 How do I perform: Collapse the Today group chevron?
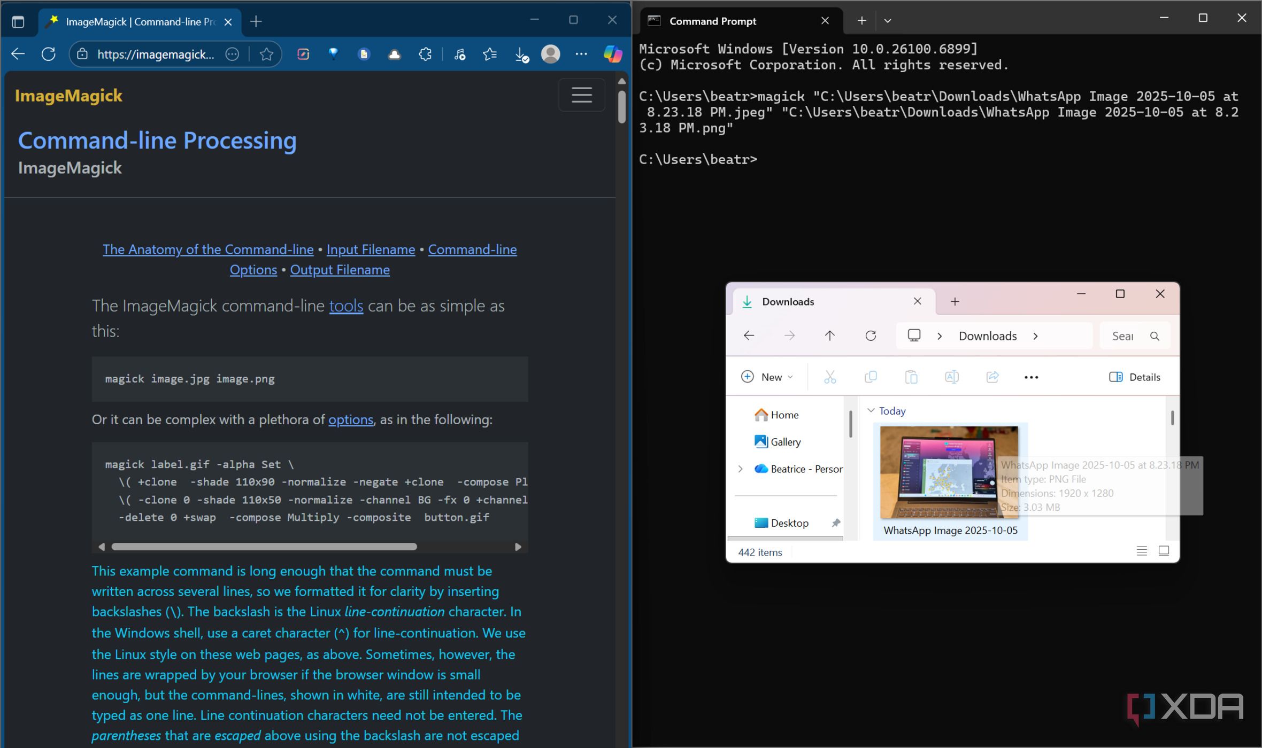click(871, 411)
